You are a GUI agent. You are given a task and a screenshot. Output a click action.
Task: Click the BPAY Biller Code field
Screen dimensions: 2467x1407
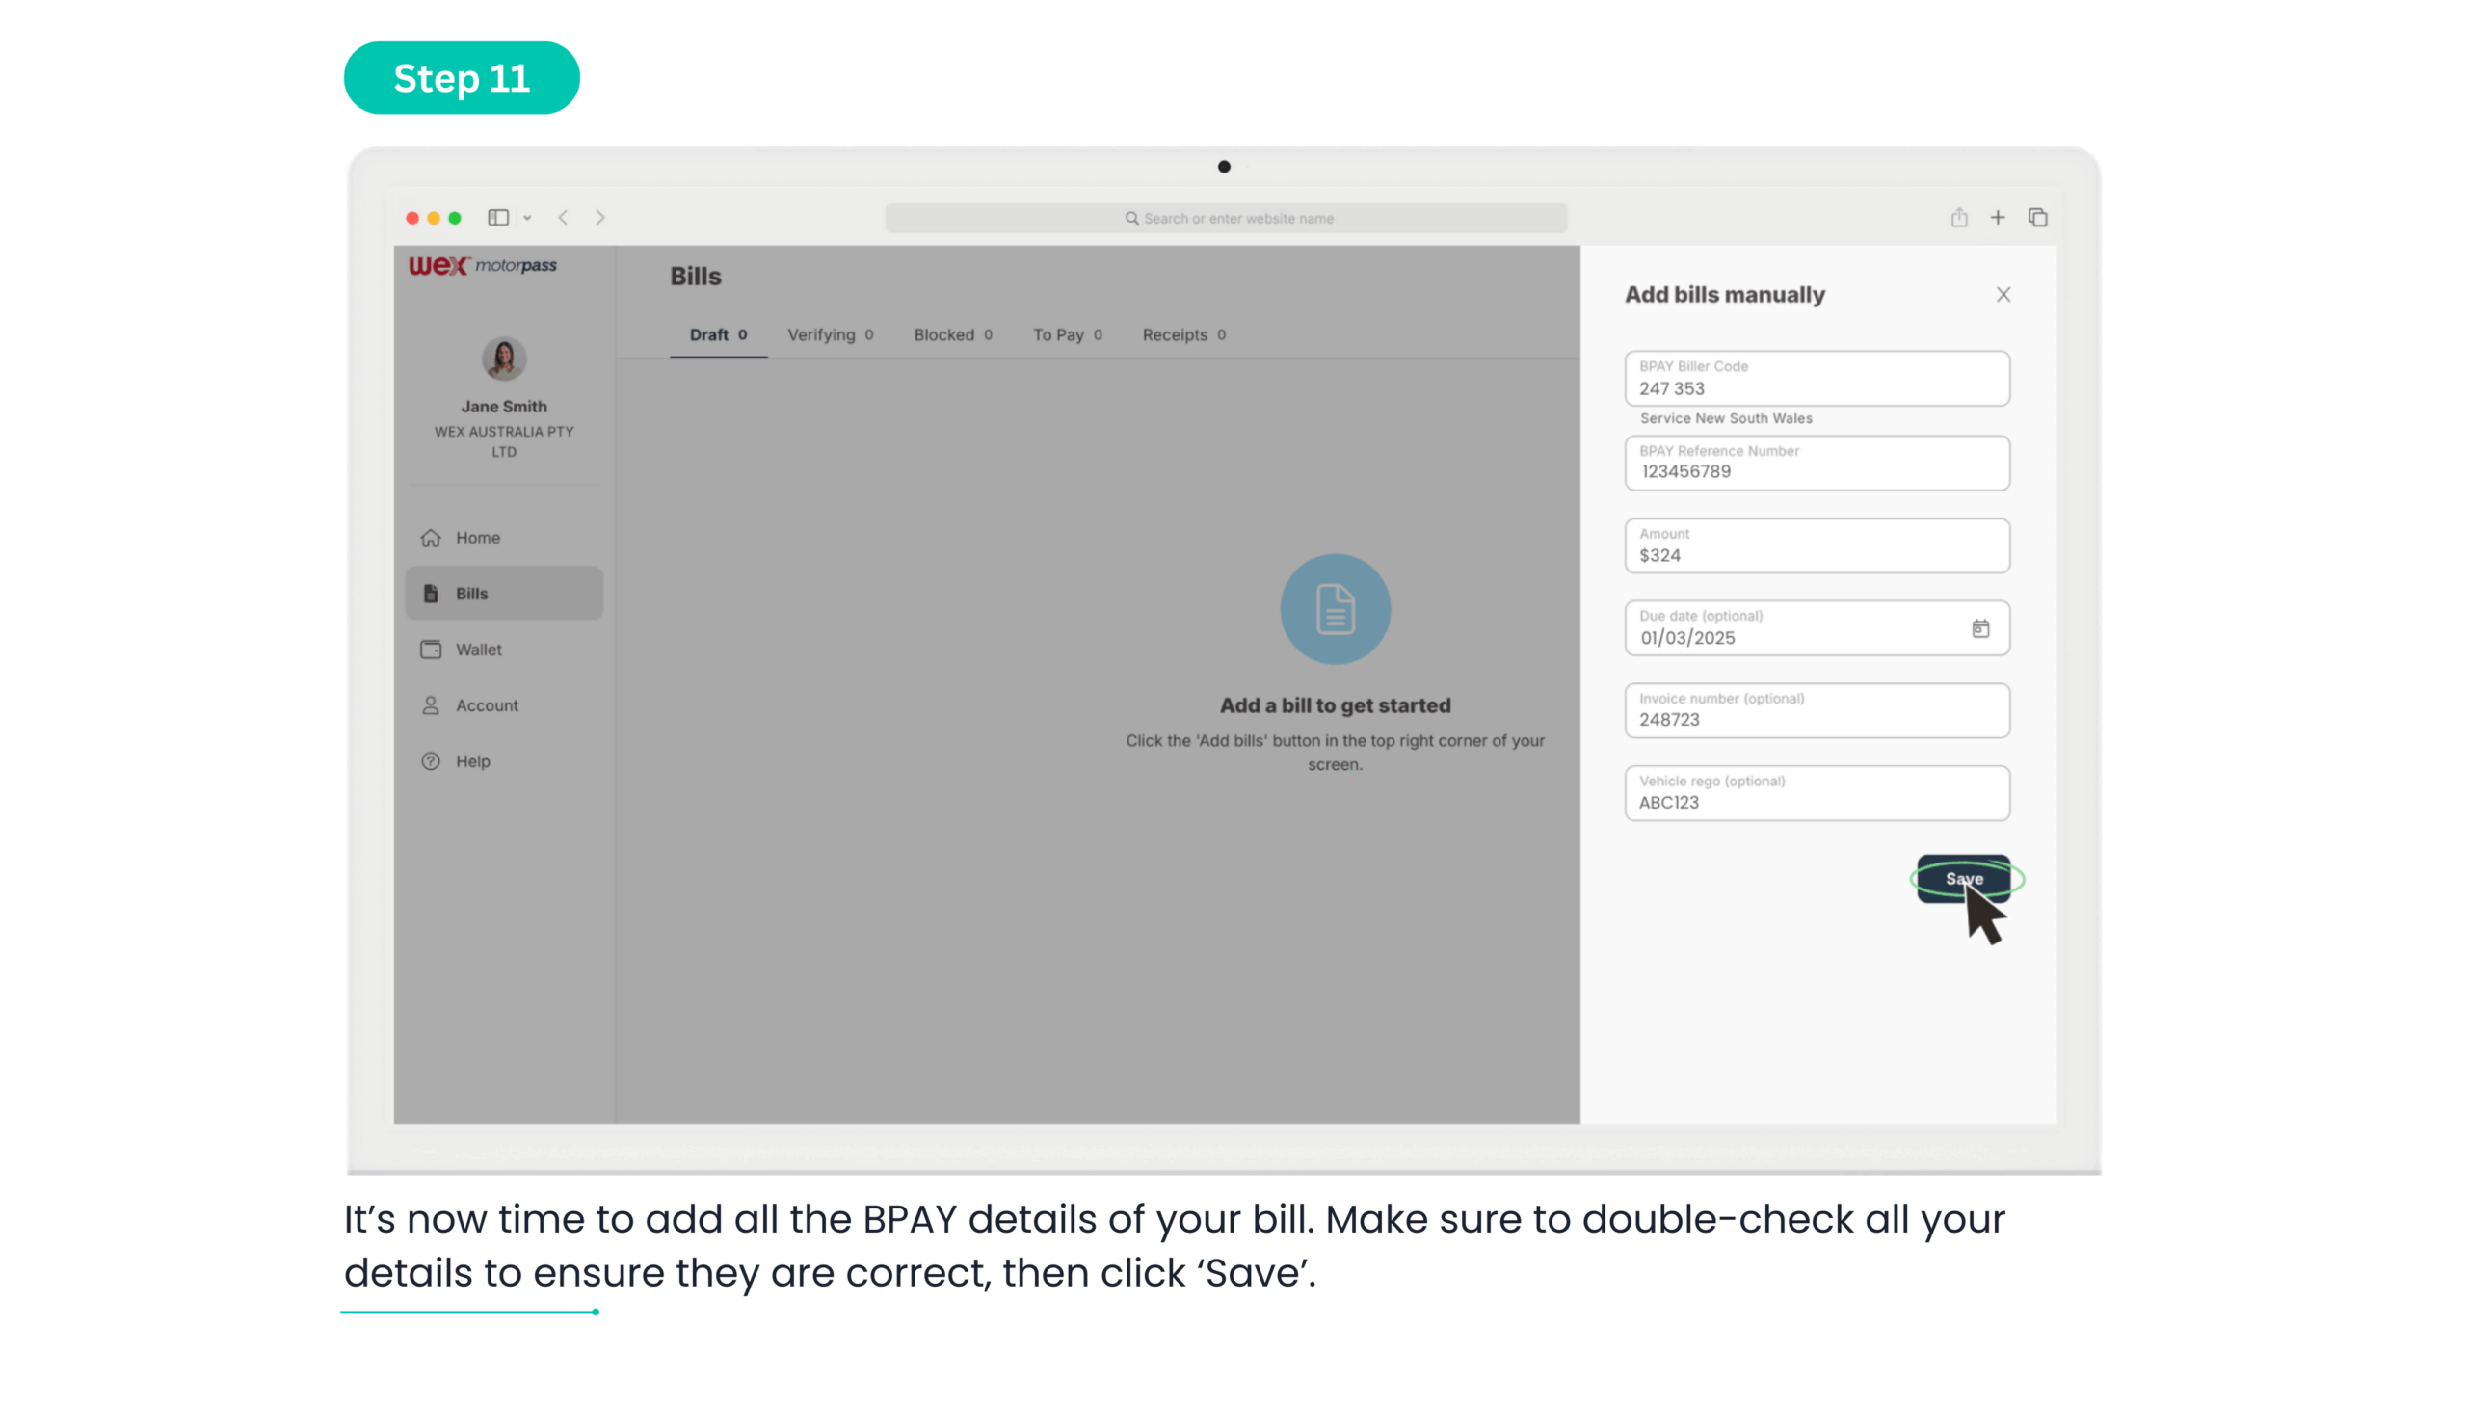click(x=1816, y=379)
